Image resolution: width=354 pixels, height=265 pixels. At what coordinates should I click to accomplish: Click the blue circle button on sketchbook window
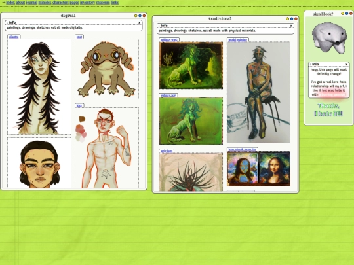(x=347, y=14)
